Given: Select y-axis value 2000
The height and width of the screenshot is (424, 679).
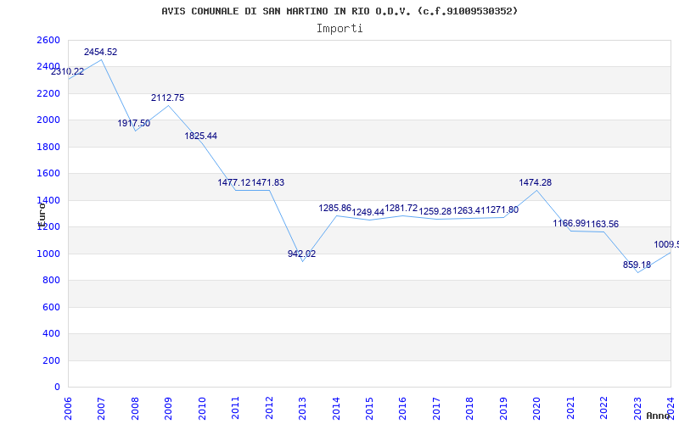Looking at the screenshot, I should 48,120.
